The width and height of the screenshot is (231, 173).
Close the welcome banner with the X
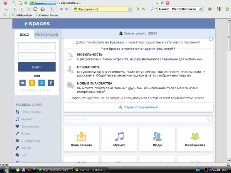211,39
